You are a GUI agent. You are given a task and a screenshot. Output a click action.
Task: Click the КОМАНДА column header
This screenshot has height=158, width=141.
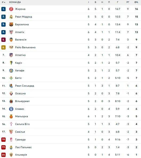(15, 2)
